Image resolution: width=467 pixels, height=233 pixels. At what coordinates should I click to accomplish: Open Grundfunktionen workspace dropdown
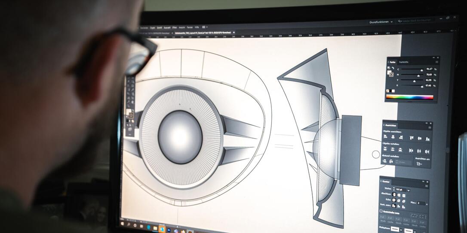pos(381,22)
